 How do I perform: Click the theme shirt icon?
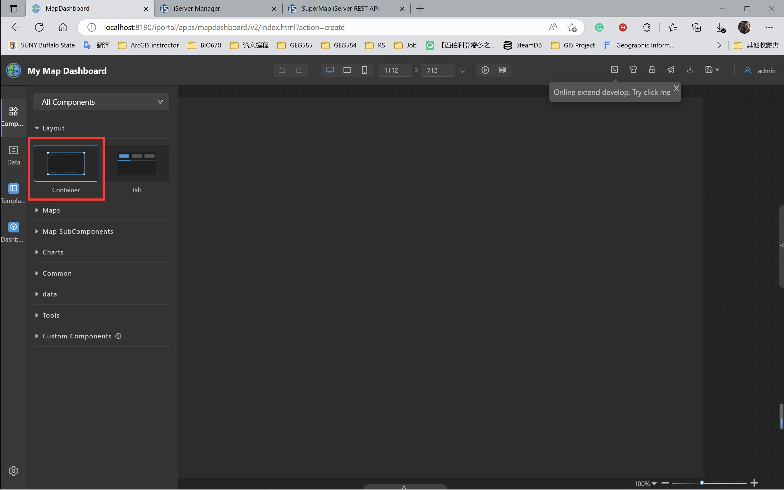point(633,70)
